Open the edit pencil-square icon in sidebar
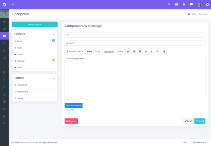The height and width of the screenshot is (146, 211). point(4,80)
